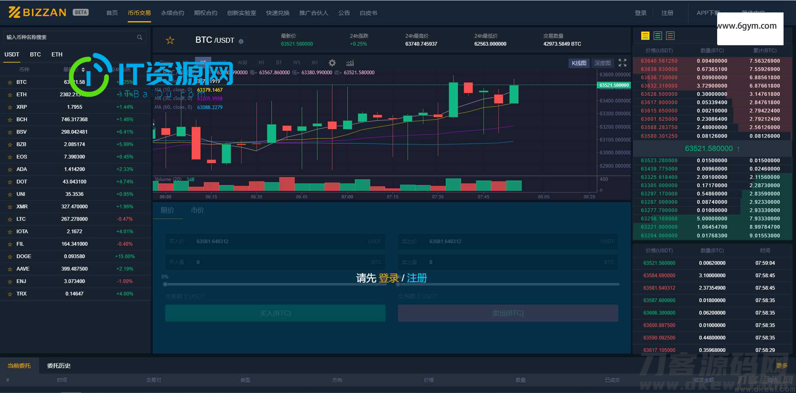The width and height of the screenshot is (796, 393).
Task: Click the 卖出(BTC) sell button
Action: pos(508,313)
